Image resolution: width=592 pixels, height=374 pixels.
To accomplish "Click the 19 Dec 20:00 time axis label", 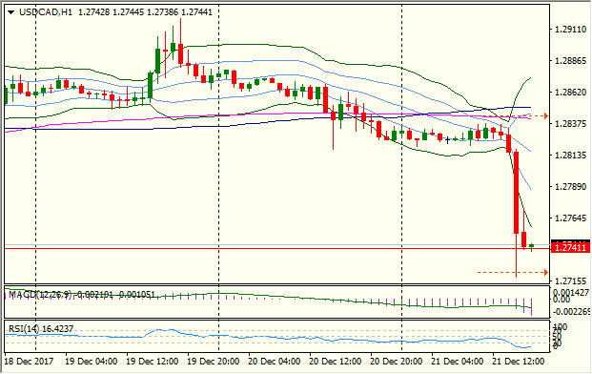I will 214,362.
